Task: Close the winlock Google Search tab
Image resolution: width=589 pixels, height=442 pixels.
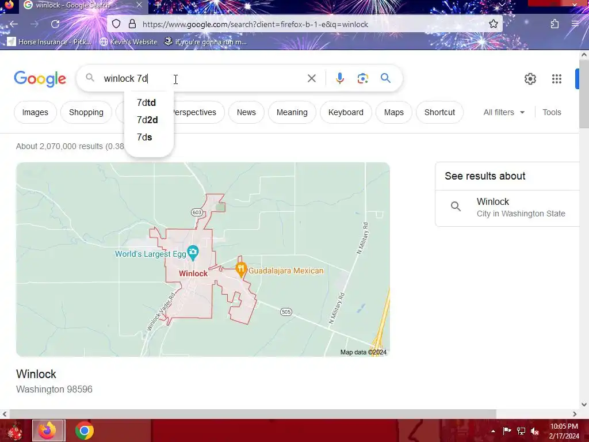Action: pyautogui.click(x=139, y=5)
